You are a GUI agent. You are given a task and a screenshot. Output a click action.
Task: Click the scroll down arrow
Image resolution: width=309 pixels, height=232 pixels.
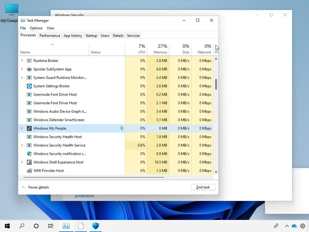point(216,172)
